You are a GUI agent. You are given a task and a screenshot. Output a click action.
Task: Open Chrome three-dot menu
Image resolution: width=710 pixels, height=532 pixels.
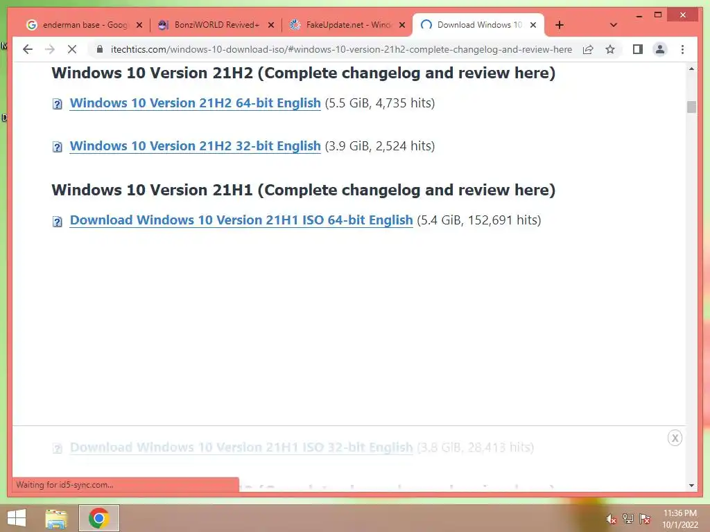682,49
